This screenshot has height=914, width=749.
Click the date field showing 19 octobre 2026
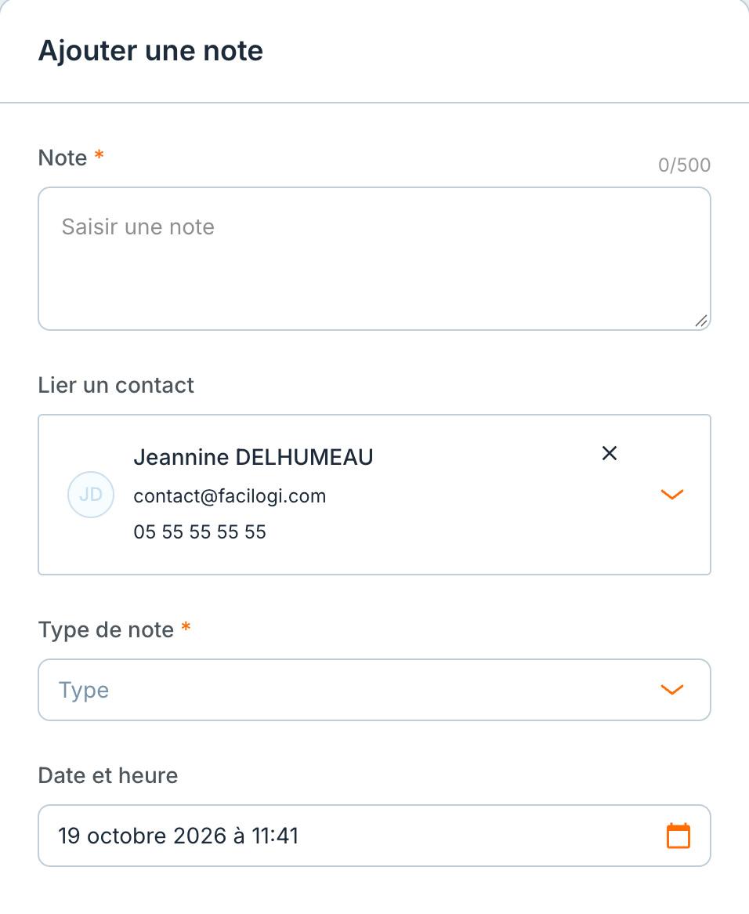[374, 836]
